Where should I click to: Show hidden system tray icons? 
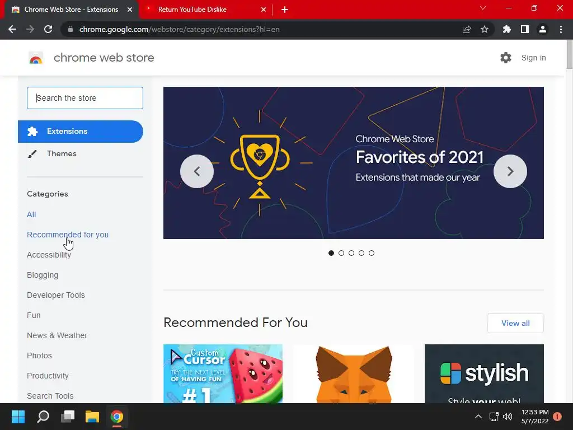pyautogui.click(x=478, y=417)
